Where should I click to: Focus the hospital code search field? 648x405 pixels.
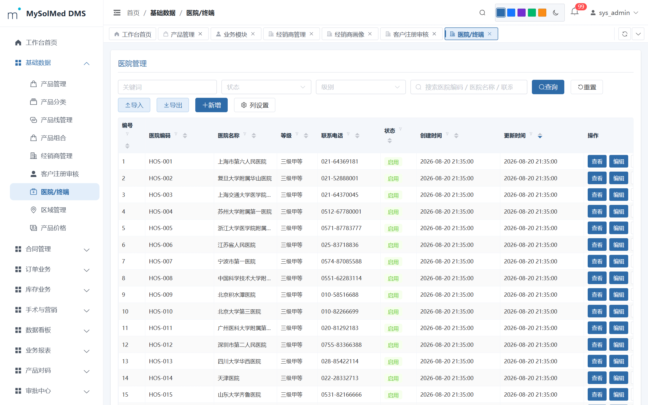pos(469,87)
